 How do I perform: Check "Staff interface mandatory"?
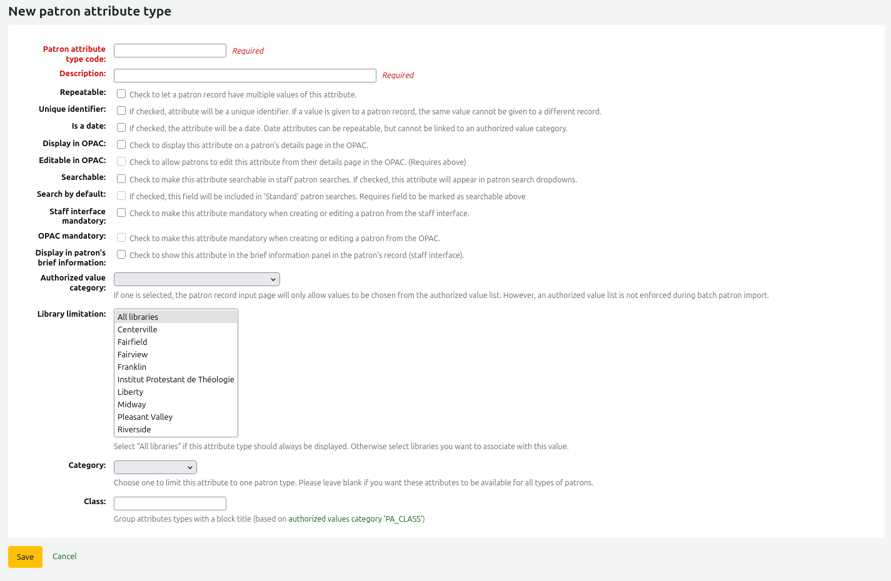[121, 212]
